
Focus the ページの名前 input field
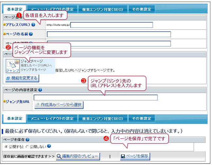pyautogui.click(x=109, y=34)
